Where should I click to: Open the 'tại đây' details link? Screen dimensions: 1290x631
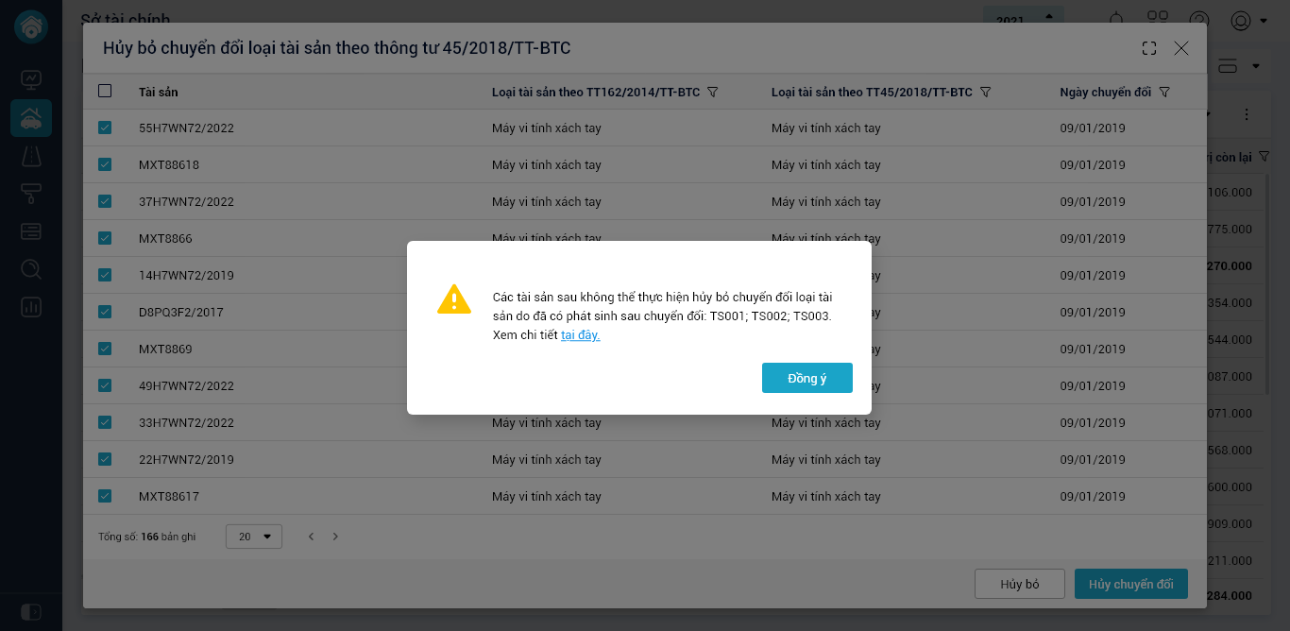(x=580, y=335)
